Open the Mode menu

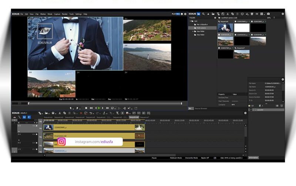click(x=50, y=14)
